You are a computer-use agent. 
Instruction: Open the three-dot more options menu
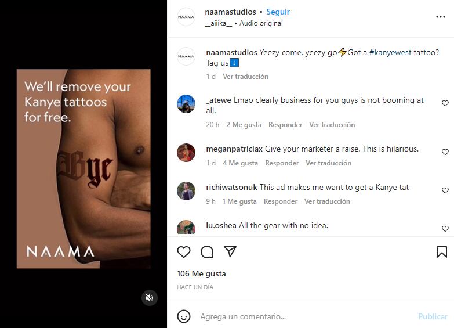pyautogui.click(x=441, y=17)
